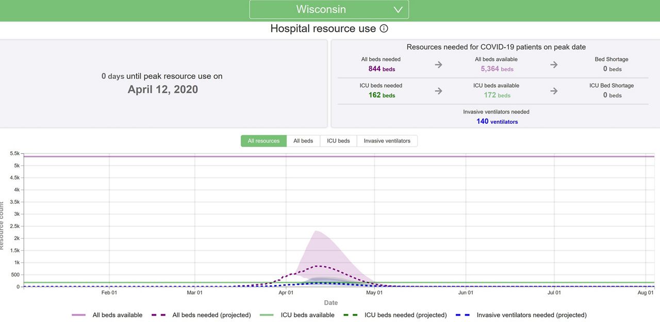This screenshot has height=322, width=660.
Task: Click the peak of All beds needed curve
Action: click(318, 266)
